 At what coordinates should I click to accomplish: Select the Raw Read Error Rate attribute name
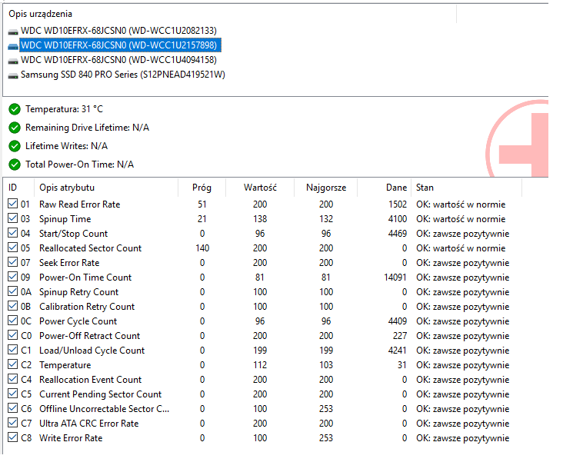click(80, 204)
